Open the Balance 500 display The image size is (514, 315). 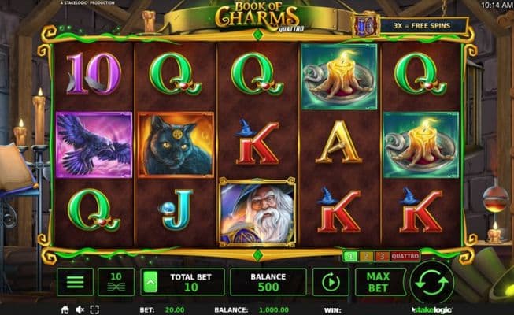[268, 282]
